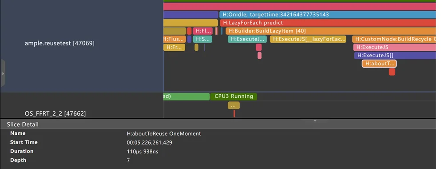The image size is (444, 169).
Task: Select the H:Fl... pink slice
Action: pos(202,31)
